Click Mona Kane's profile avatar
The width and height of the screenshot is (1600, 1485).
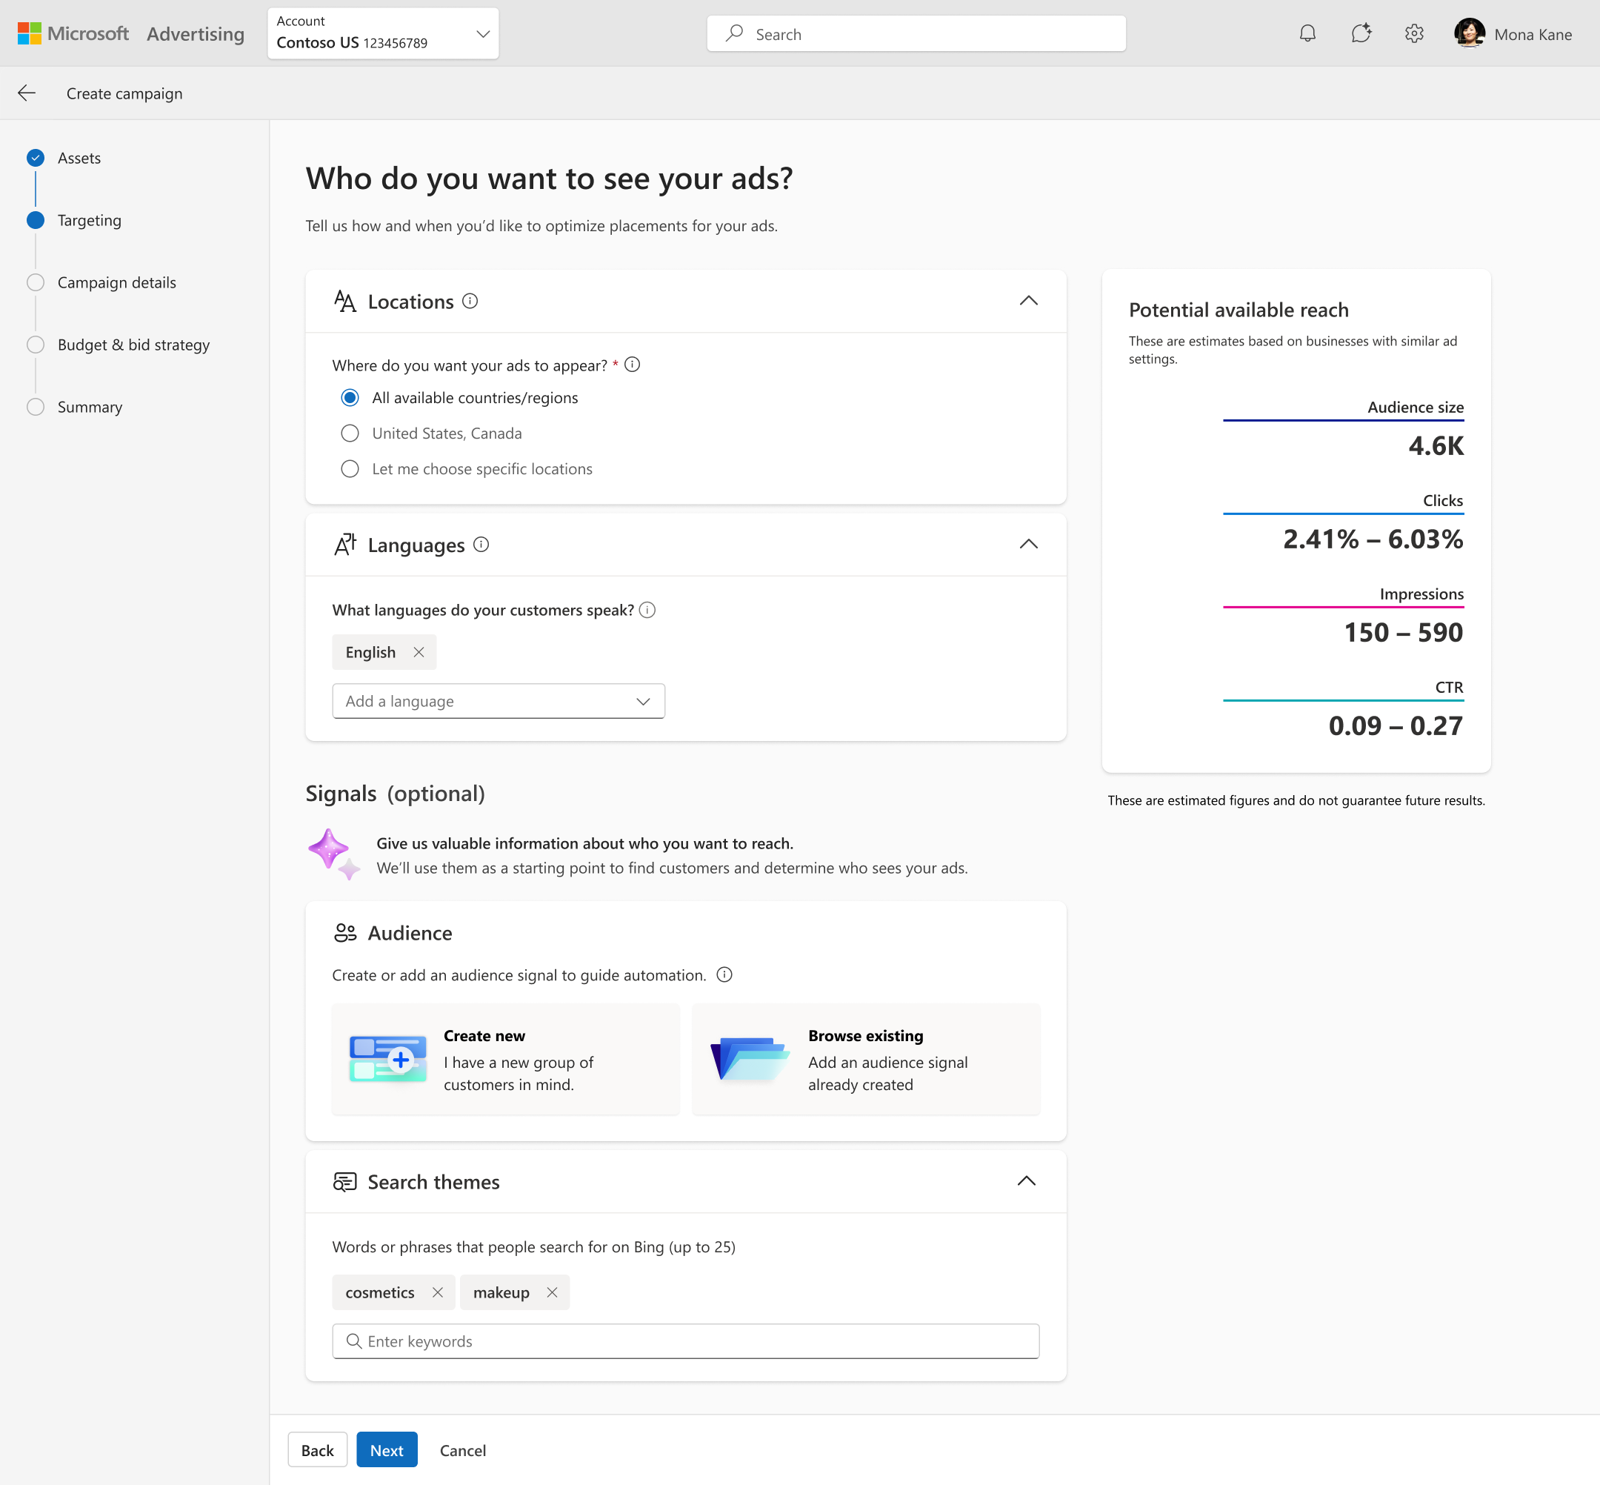1470,34
